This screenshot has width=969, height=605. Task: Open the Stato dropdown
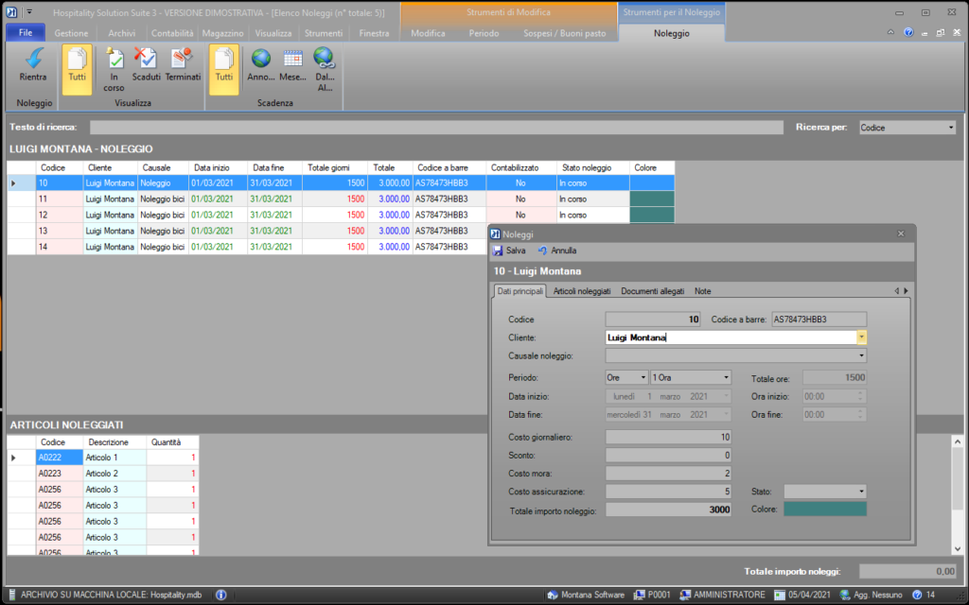861,492
